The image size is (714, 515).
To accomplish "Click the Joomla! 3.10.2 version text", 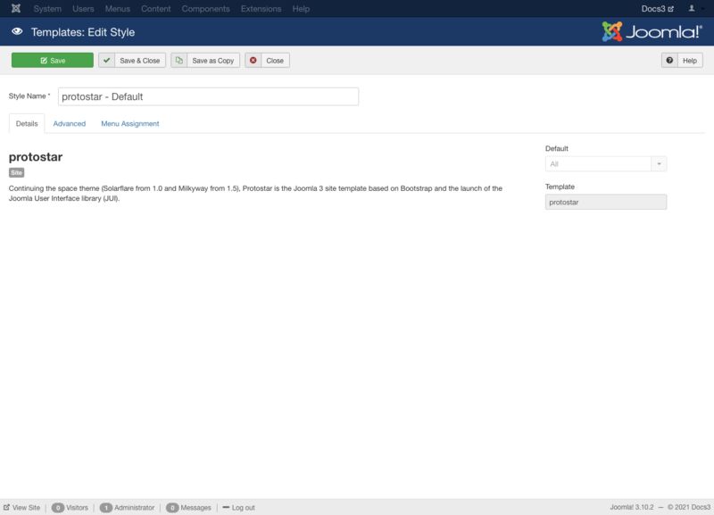I will coord(632,507).
